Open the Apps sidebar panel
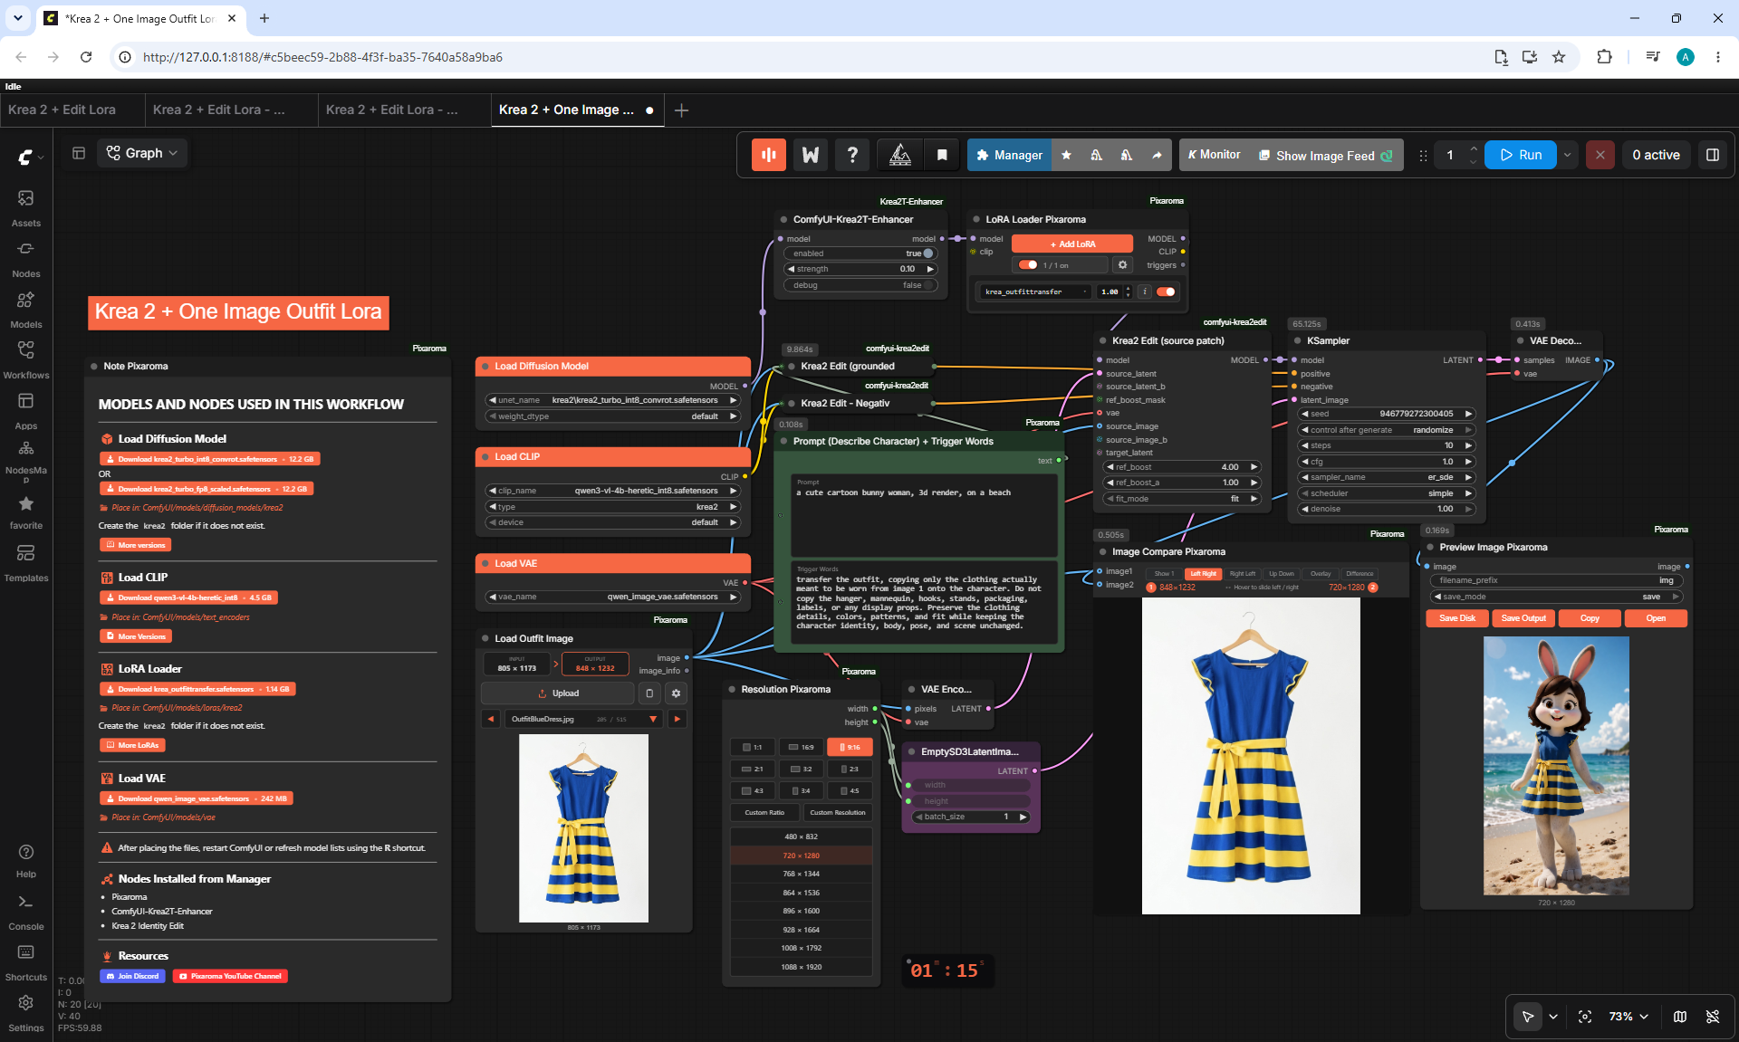 25,410
